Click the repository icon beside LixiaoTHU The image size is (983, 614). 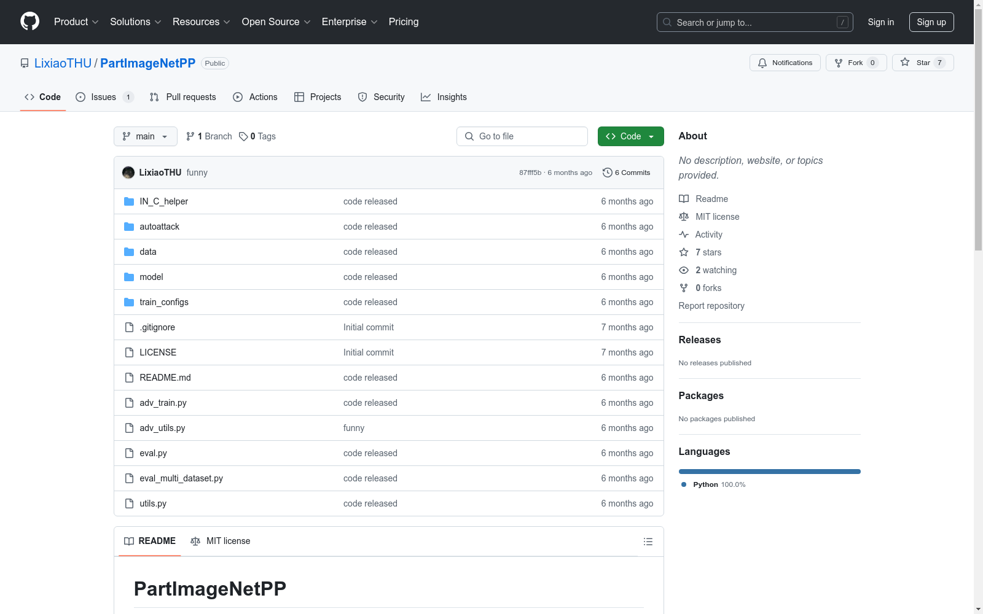tap(25, 63)
